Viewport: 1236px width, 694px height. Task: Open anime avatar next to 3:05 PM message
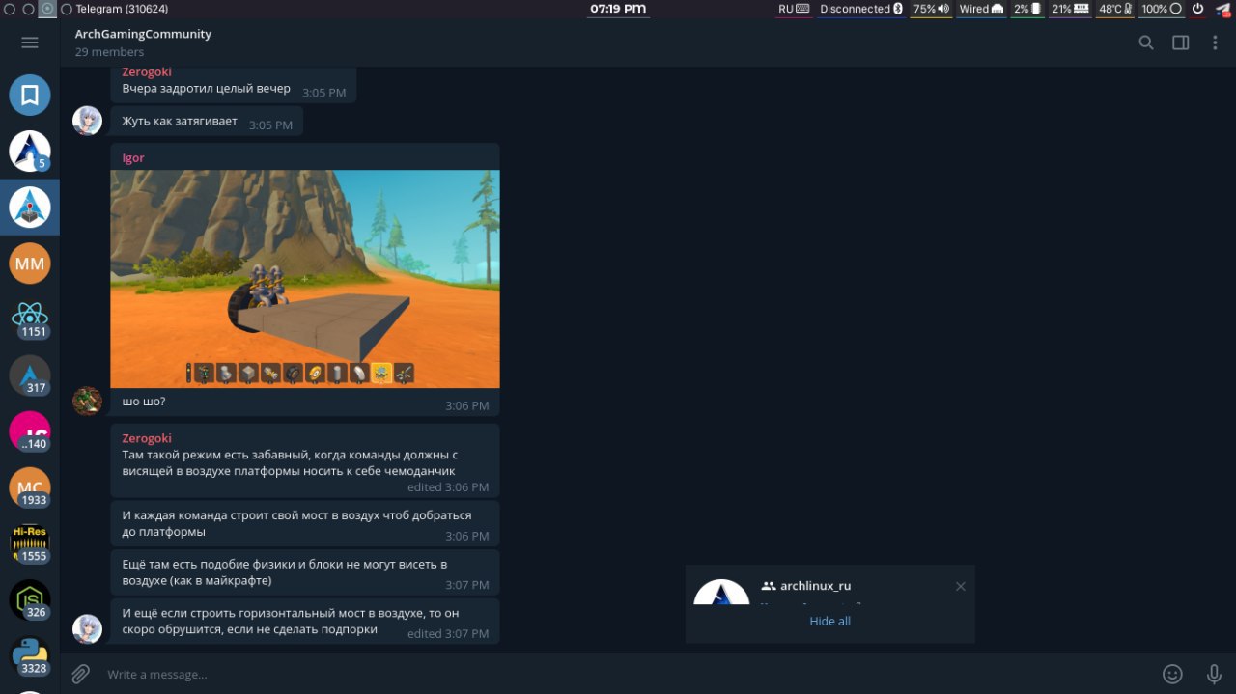(x=88, y=121)
